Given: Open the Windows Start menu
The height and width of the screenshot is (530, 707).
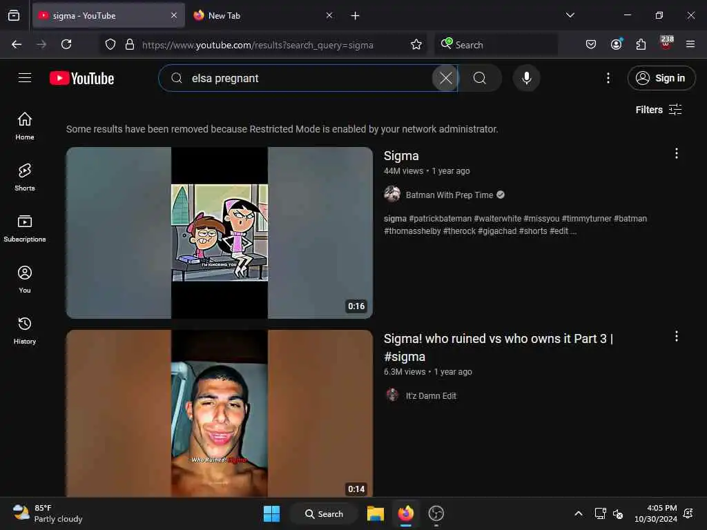Looking at the screenshot, I should tap(271, 513).
